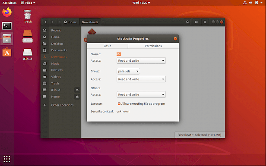The height and width of the screenshot is (166, 266).
Task: Launch Terminal from the dock
Action: click(7, 26)
